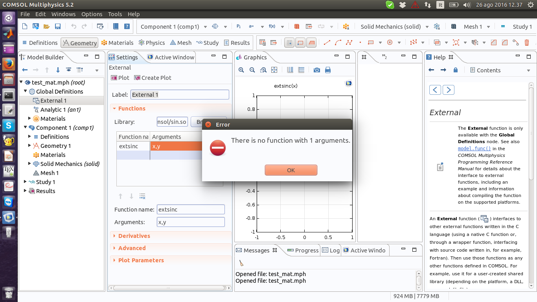Click the Zoom Extents icon in Graphics
Image resolution: width=537 pixels, height=302 pixels.
(274, 70)
